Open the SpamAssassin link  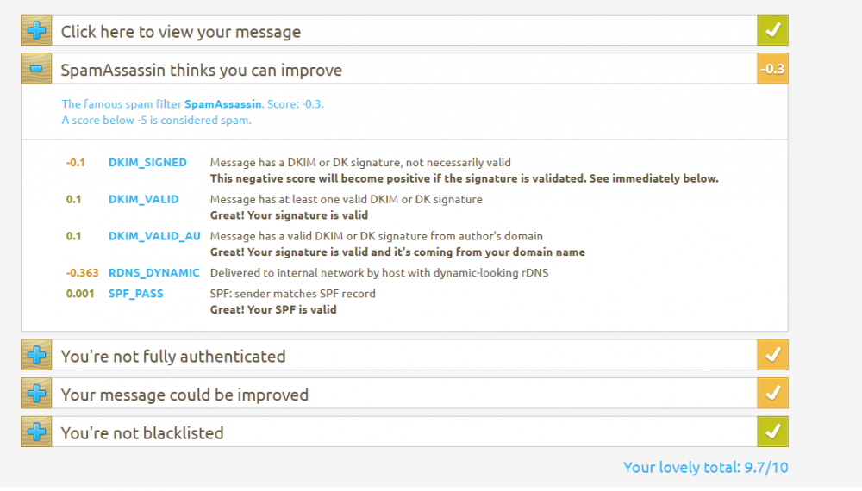(222, 104)
